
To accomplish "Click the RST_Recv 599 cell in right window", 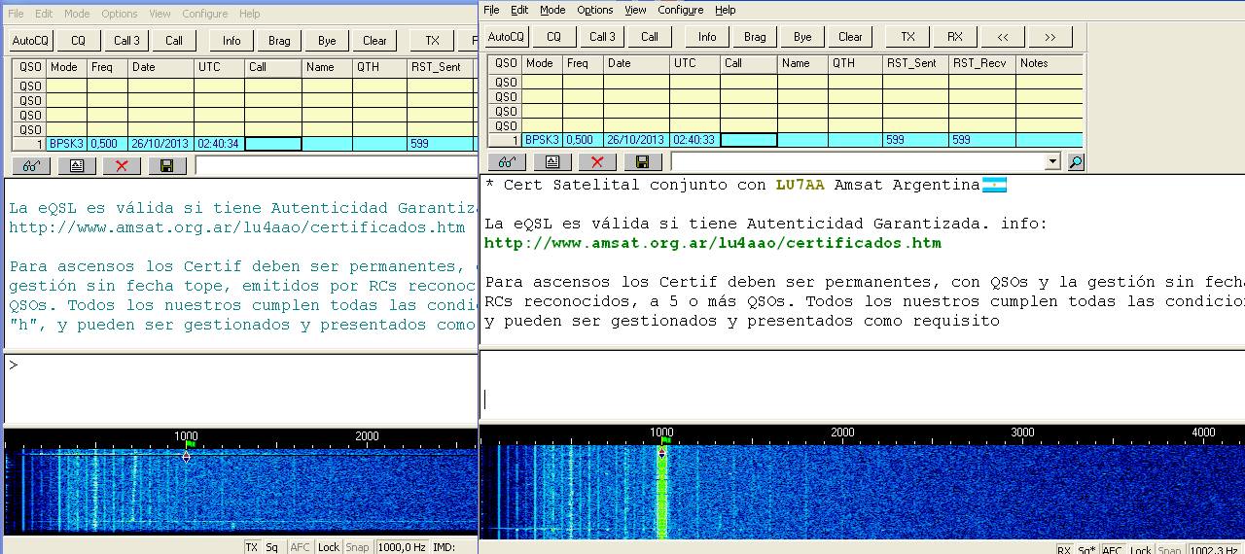I will 982,140.
